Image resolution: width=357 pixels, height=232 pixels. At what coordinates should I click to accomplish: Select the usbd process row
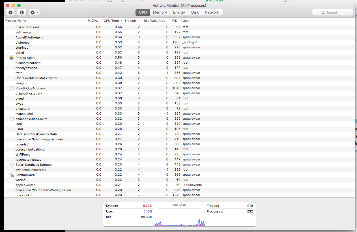tap(179, 129)
